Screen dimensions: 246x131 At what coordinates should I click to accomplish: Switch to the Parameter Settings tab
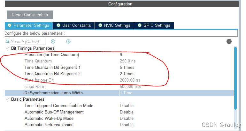pos(29,25)
